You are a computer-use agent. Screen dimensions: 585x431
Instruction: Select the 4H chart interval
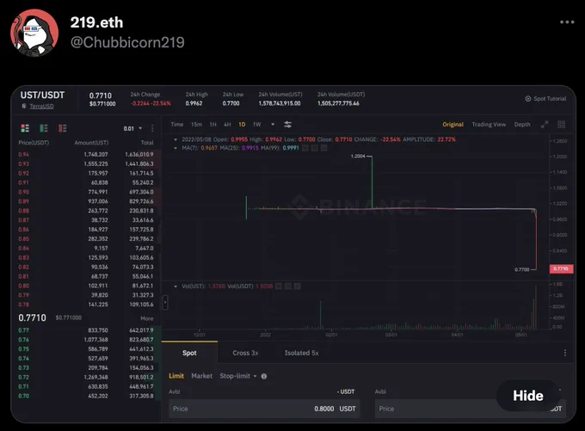click(227, 124)
